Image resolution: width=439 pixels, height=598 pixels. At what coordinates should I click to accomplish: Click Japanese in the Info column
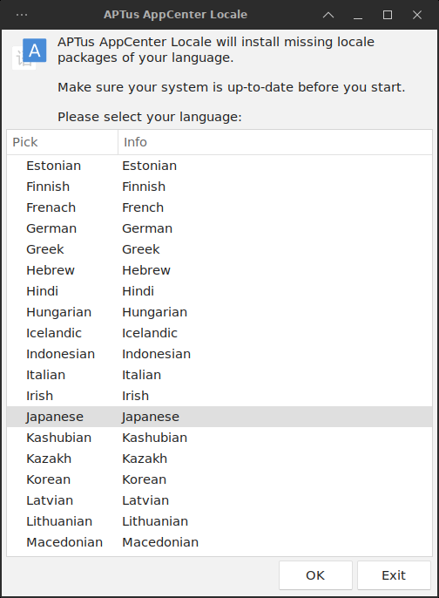coord(151,417)
